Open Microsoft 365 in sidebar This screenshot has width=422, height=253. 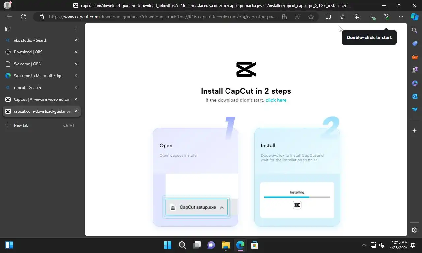415,83
